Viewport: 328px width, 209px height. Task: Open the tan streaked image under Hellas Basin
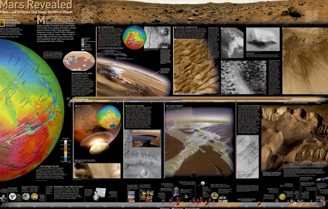(97, 170)
